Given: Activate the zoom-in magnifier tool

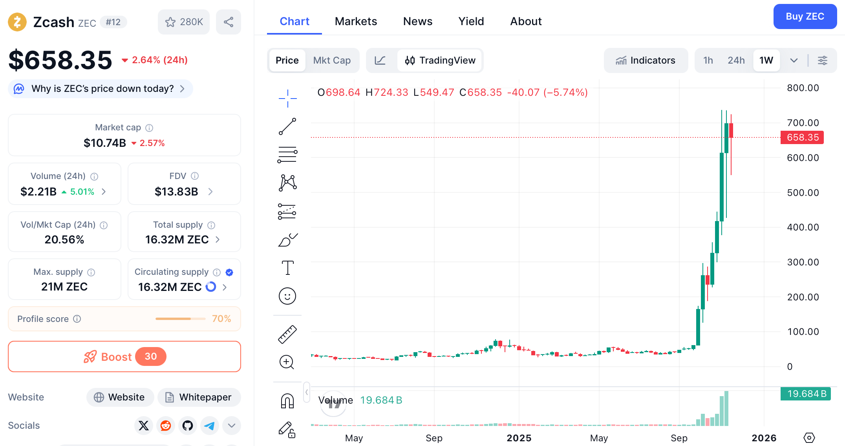Looking at the screenshot, I should [287, 362].
